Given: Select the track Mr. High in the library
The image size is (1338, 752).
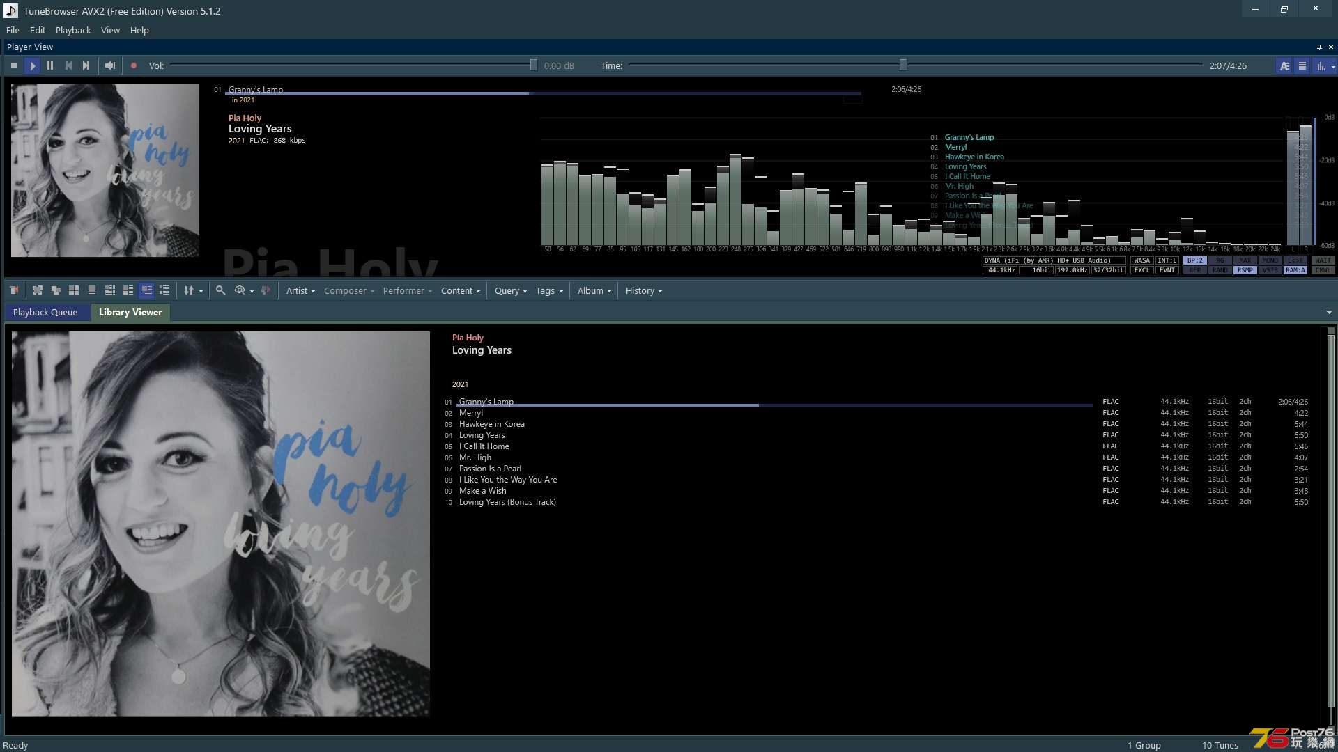Looking at the screenshot, I should tap(475, 457).
